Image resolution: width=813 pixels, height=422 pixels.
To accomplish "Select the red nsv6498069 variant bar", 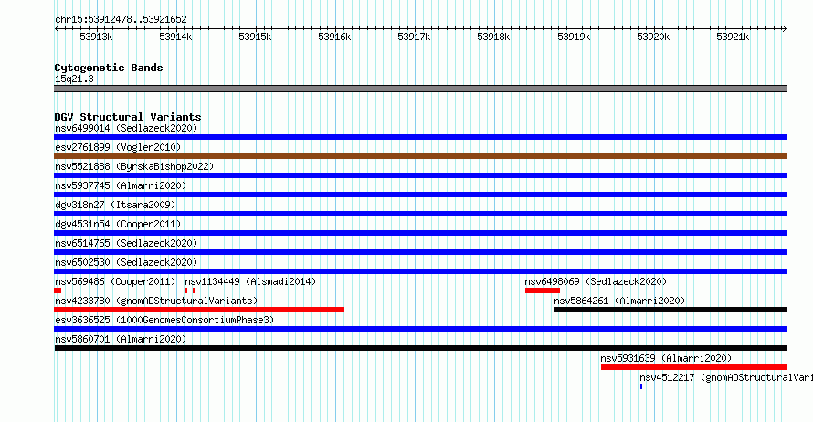I will (543, 290).
